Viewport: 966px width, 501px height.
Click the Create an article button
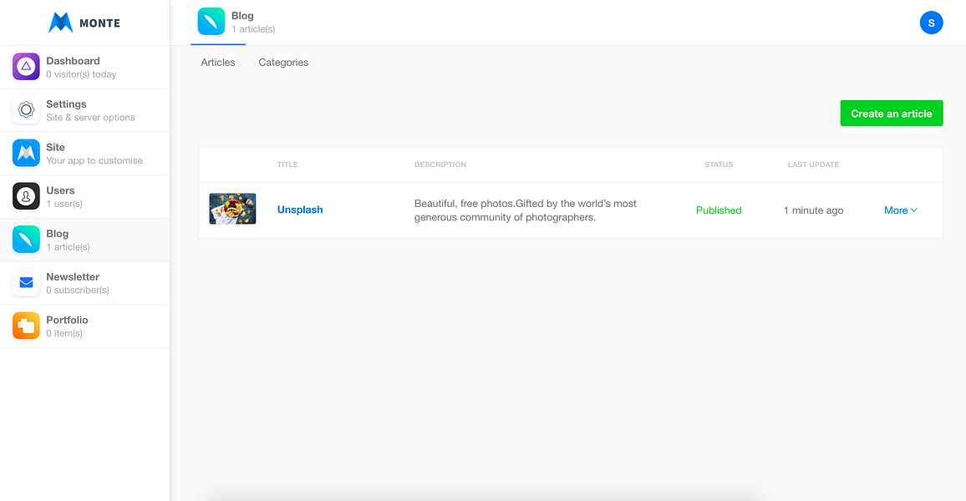click(892, 114)
